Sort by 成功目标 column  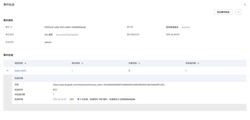(82, 63)
